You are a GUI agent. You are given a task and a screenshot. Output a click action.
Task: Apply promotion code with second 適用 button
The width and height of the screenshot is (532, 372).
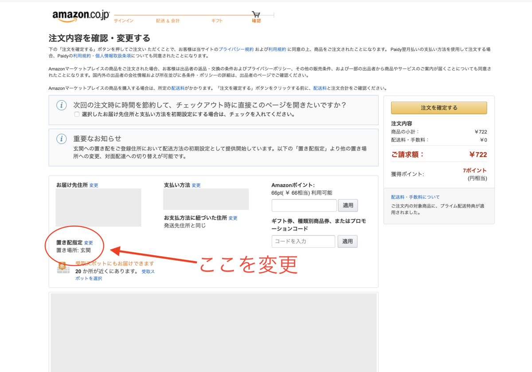coord(348,241)
